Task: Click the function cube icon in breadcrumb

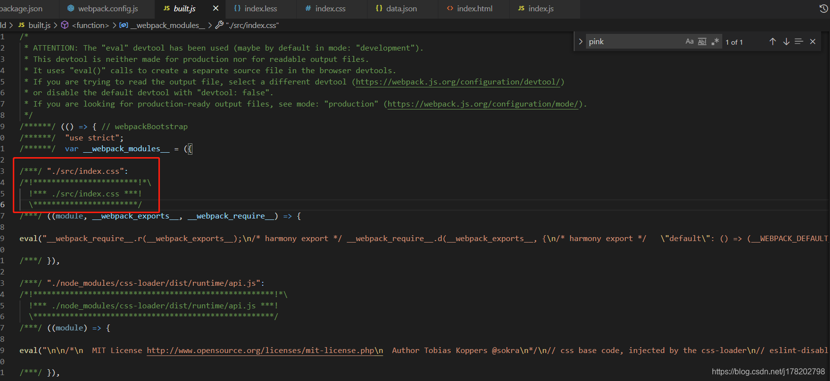Action: (65, 25)
